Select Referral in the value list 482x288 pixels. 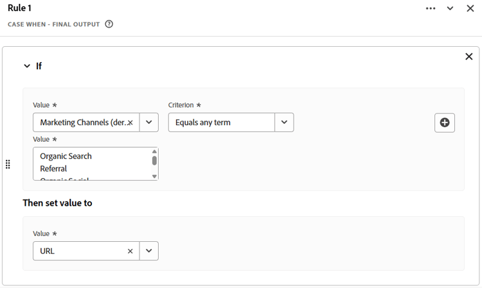(53, 169)
